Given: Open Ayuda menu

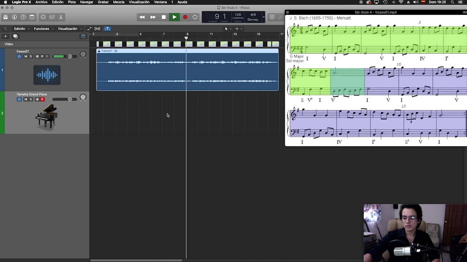Looking at the screenshot, I should tap(182, 2).
